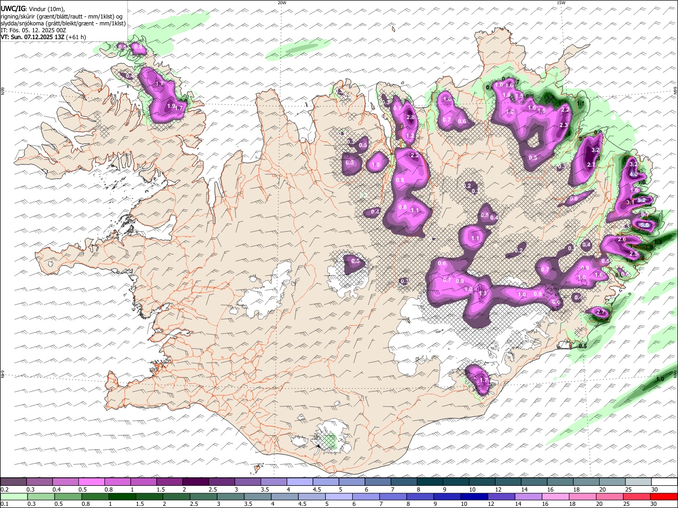
Task: Click the palest green 0.1 swatch in rain scale
Action: pos(14,497)
